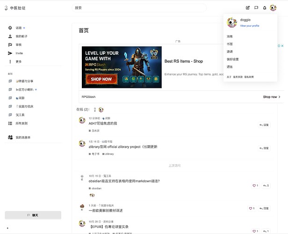The image size is (288, 234).
Task: Open the topic 一些欧美解剖教材详述
Action: [106, 211]
